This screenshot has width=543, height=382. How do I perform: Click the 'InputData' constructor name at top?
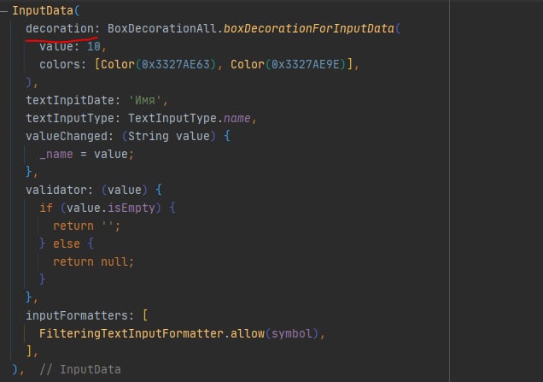(43, 10)
